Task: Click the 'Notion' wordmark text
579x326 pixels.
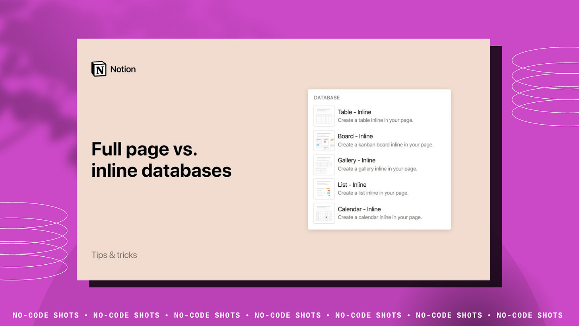Action: [x=123, y=69]
